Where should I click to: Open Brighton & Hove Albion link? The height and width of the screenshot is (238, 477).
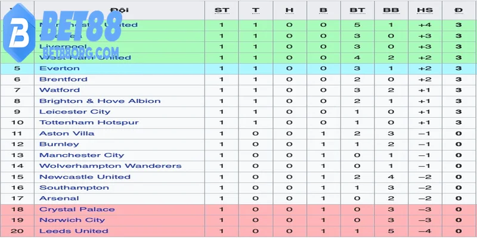[x=100, y=101]
